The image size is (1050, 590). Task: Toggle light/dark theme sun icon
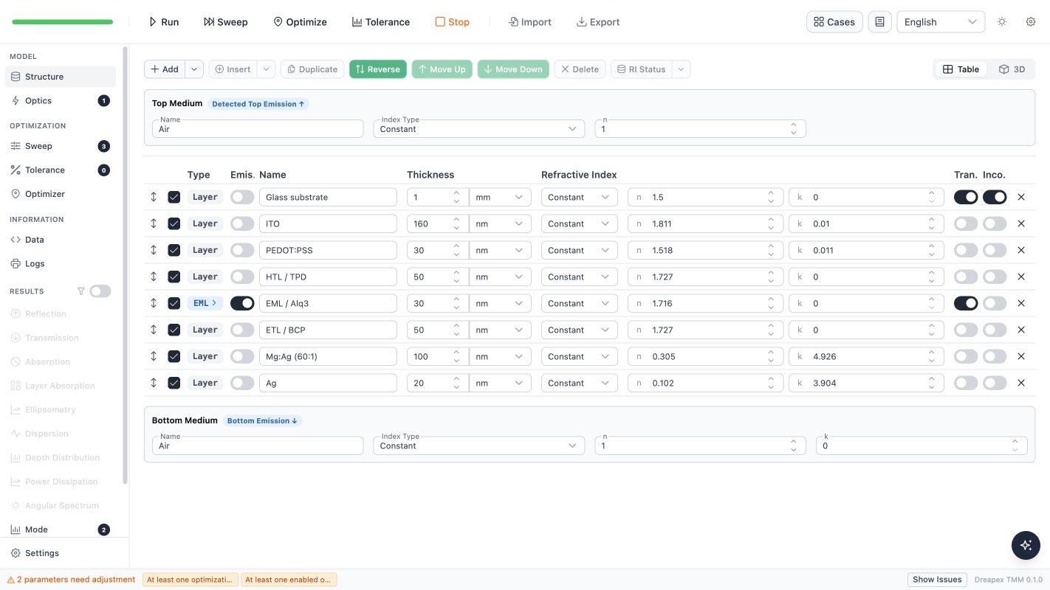[x=1002, y=22]
